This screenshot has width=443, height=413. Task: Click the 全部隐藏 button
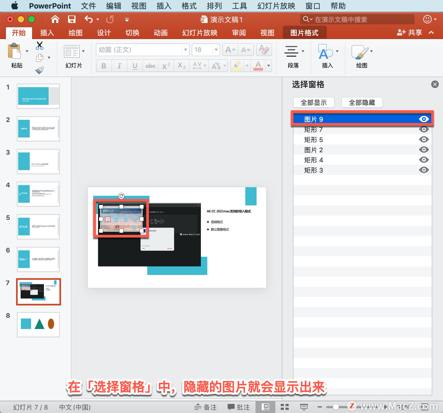[x=362, y=102]
